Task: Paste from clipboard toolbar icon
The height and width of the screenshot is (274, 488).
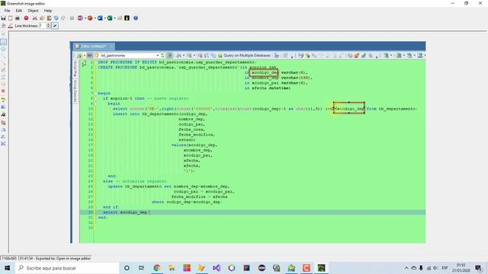Action: pyautogui.click(x=49, y=18)
